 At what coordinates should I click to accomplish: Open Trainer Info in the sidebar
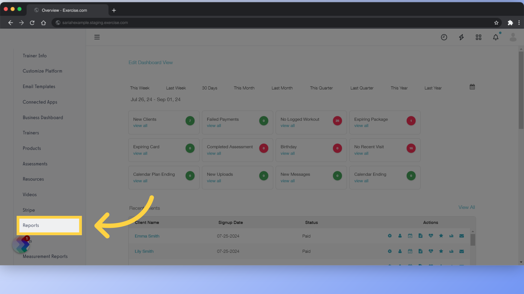(x=35, y=56)
